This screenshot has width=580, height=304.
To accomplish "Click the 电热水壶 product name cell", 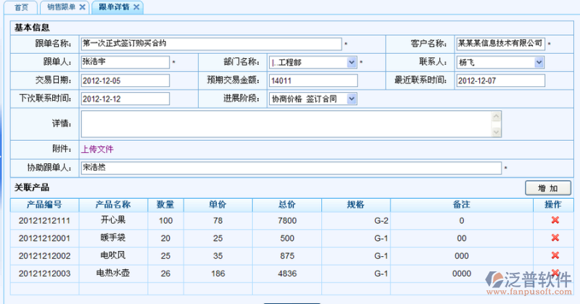I will [113, 273].
